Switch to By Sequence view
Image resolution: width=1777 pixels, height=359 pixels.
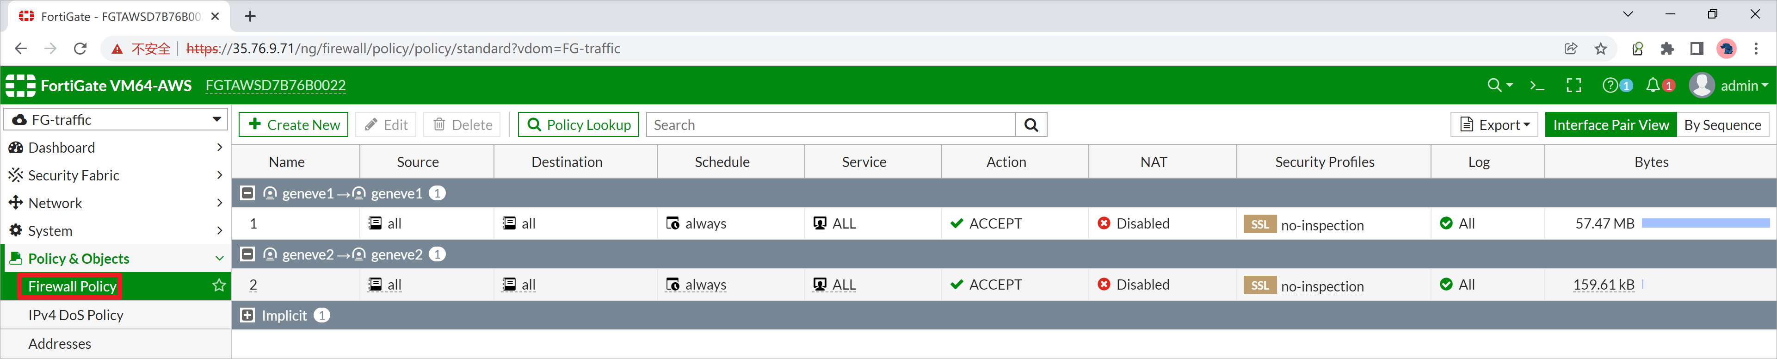click(x=1722, y=125)
